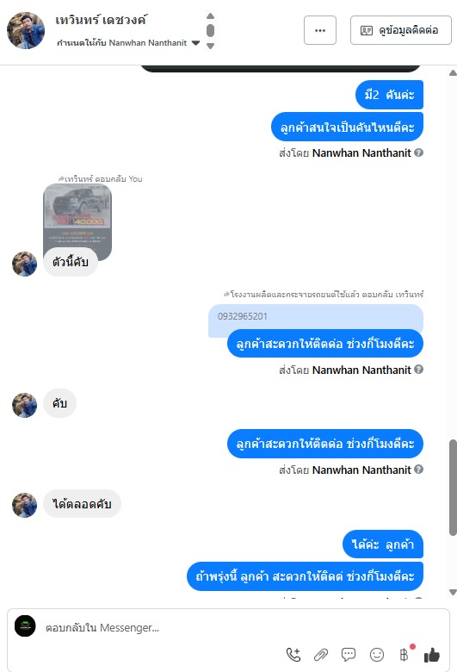
Task: Click the view contact info button
Action: point(401,30)
